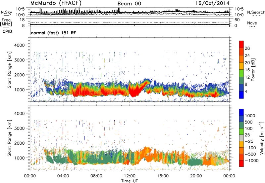This screenshot has height=183, width=265.
Task: Click the red bottom of velocity colorbar
Action: (241, 164)
